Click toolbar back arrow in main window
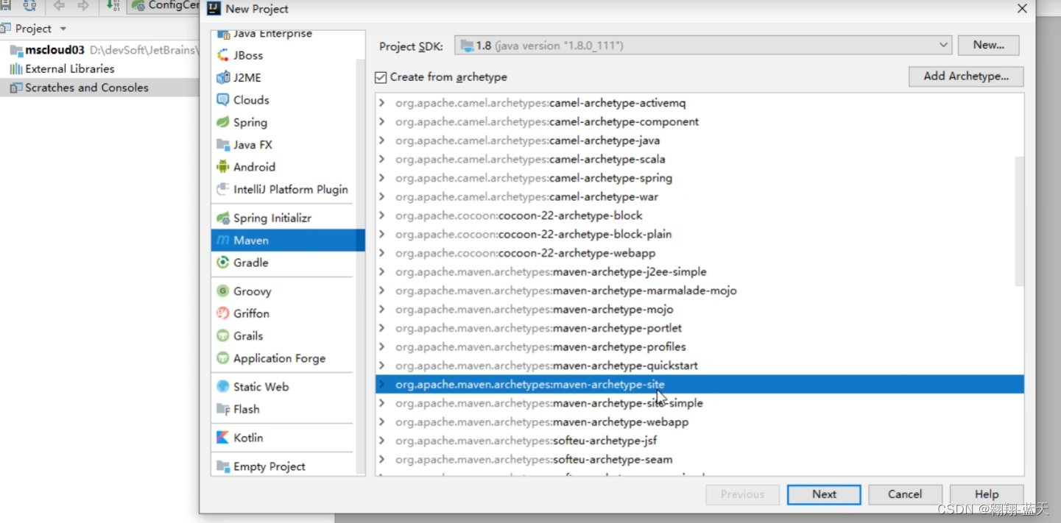This screenshot has width=1061, height=523. click(x=59, y=6)
